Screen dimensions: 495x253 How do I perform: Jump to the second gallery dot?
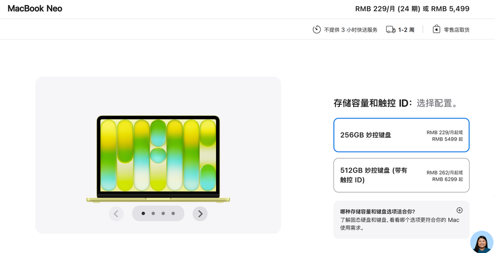[x=153, y=213]
